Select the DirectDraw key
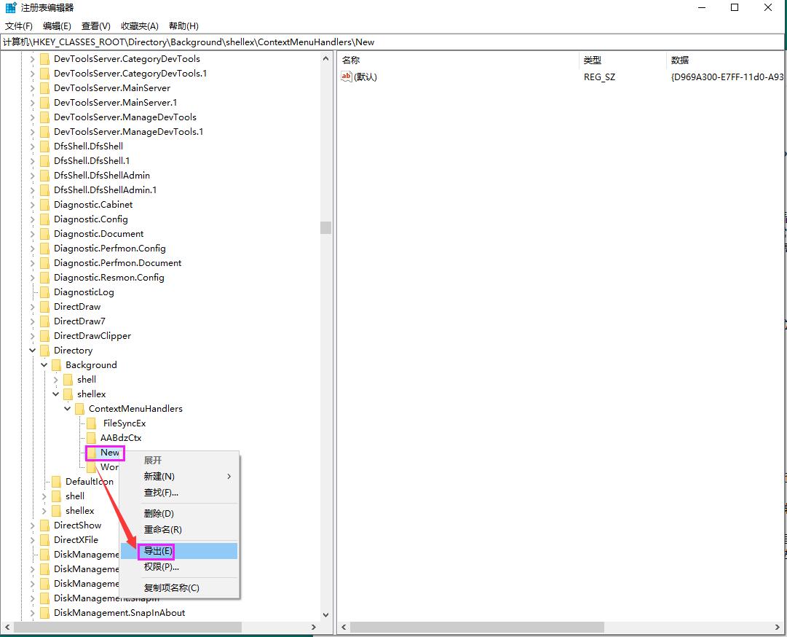This screenshot has width=787, height=637. click(x=77, y=306)
